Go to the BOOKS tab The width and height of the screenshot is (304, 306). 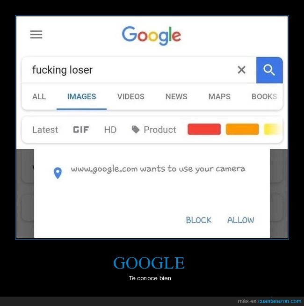point(264,96)
